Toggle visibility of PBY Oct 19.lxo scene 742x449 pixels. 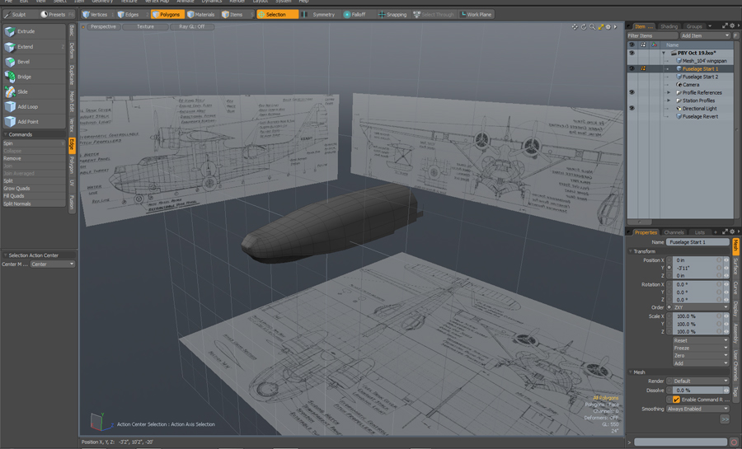[x=632, y=53]
